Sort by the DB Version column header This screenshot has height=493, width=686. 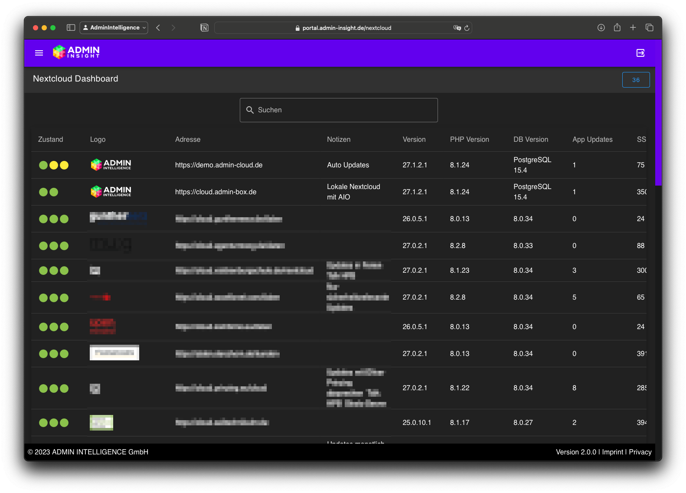(x=531, y=140)
